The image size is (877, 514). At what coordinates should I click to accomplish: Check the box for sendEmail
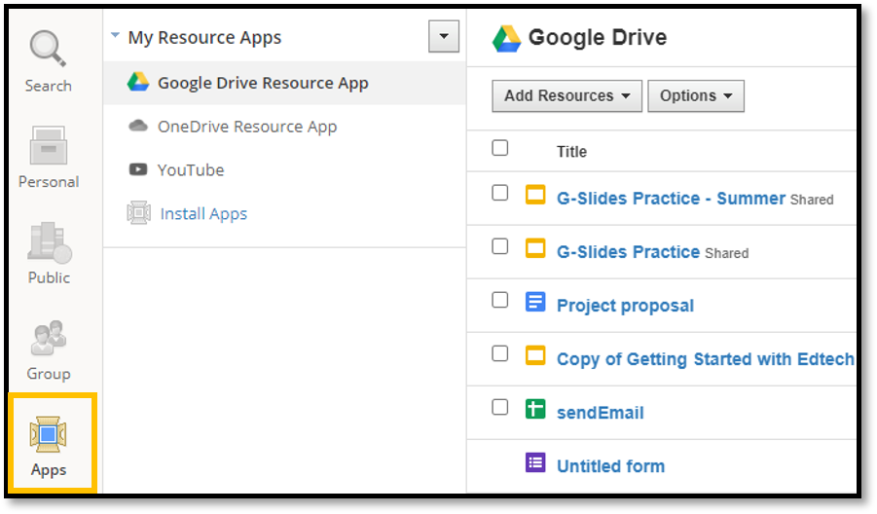pyautogui.click(x=500, y=407)
